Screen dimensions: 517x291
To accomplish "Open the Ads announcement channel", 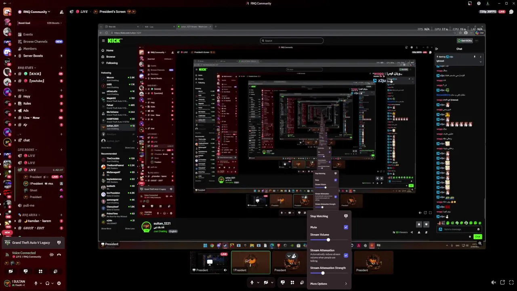I will pyautogui.click(x=40, y=110).
